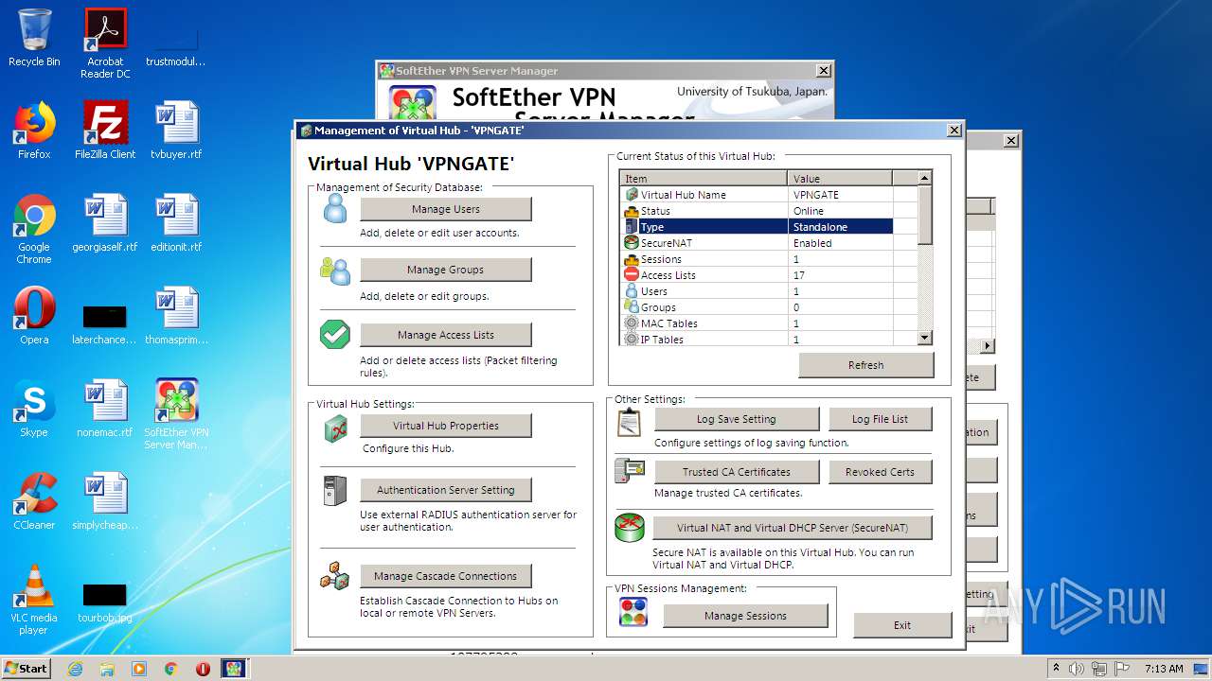The image size is (1212, 681).
Task: Open Manage Access Lists
Action: (x=446, y=335)
